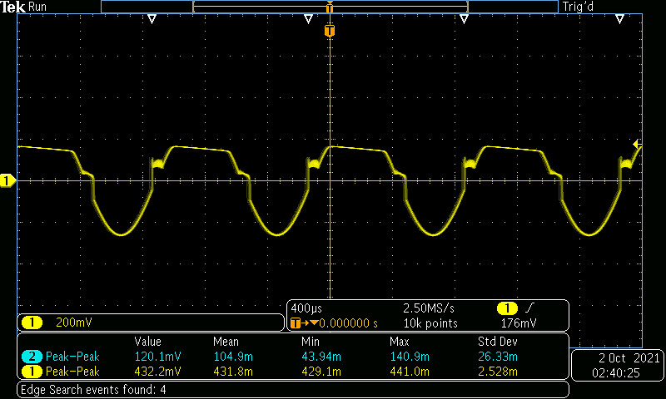Viewport: 666px width, 399px height.
Task: Click the 120.1mV channel 2 value
Action: click(157, 357)
